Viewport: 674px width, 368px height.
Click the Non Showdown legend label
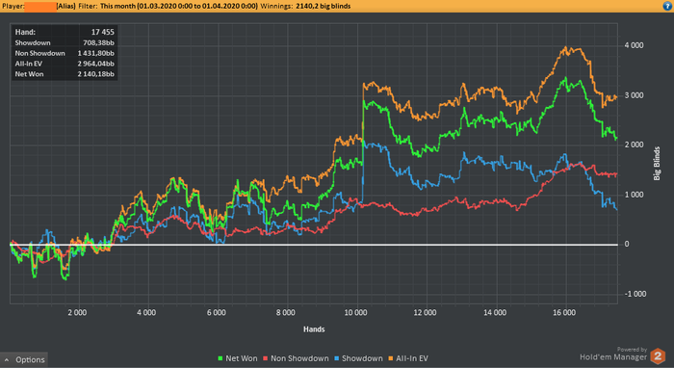click(x=299, y=358)
